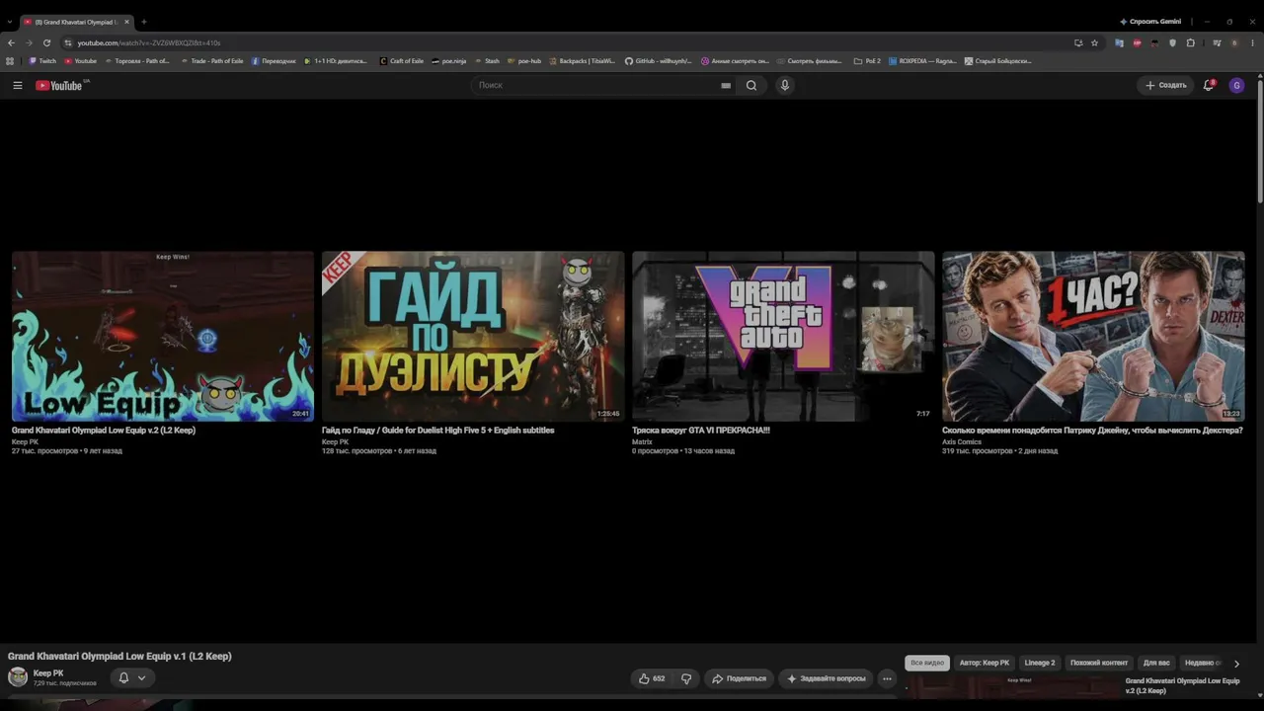
Task: Open the YouTube guide hamburger menu
Action: [x=18, y=86]
